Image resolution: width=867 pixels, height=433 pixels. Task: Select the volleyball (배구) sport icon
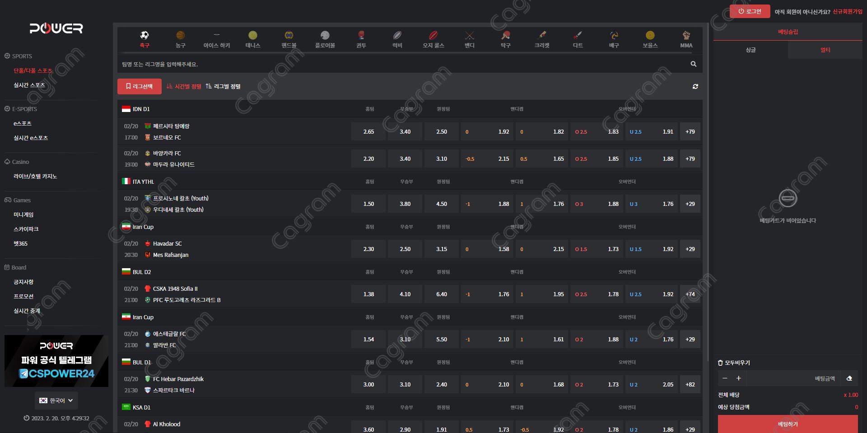[614, 36]
